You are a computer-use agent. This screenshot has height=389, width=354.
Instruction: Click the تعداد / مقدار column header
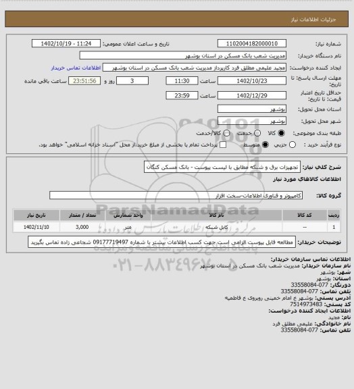point(82,215)
